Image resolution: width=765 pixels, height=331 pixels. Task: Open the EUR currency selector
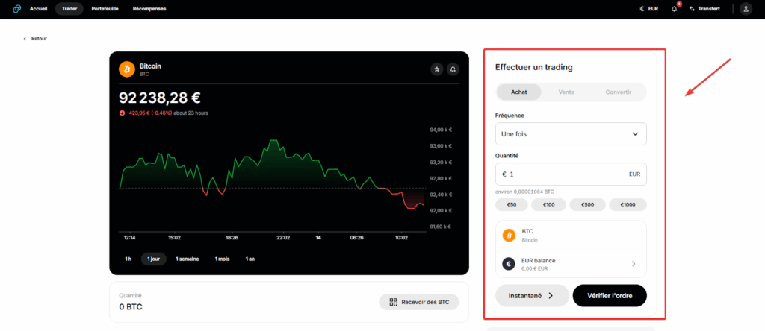coord(649,9)
